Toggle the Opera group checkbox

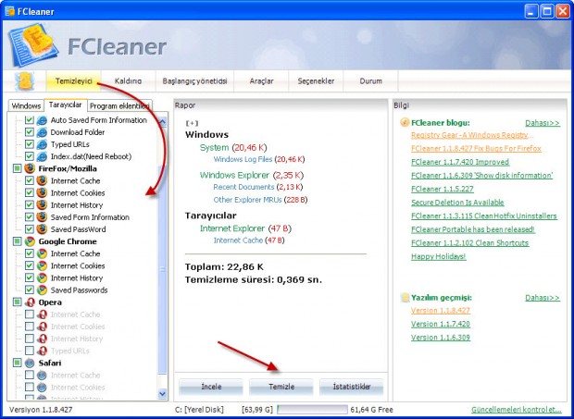tap(18, 302)
